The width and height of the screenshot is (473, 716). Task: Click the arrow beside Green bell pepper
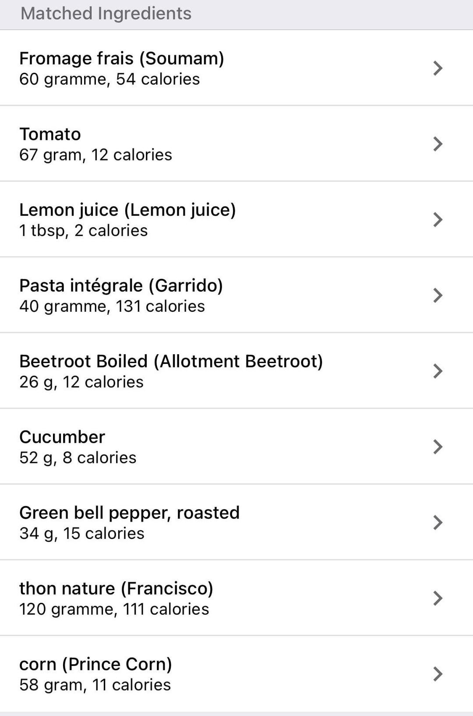click(x=438, y=523)
